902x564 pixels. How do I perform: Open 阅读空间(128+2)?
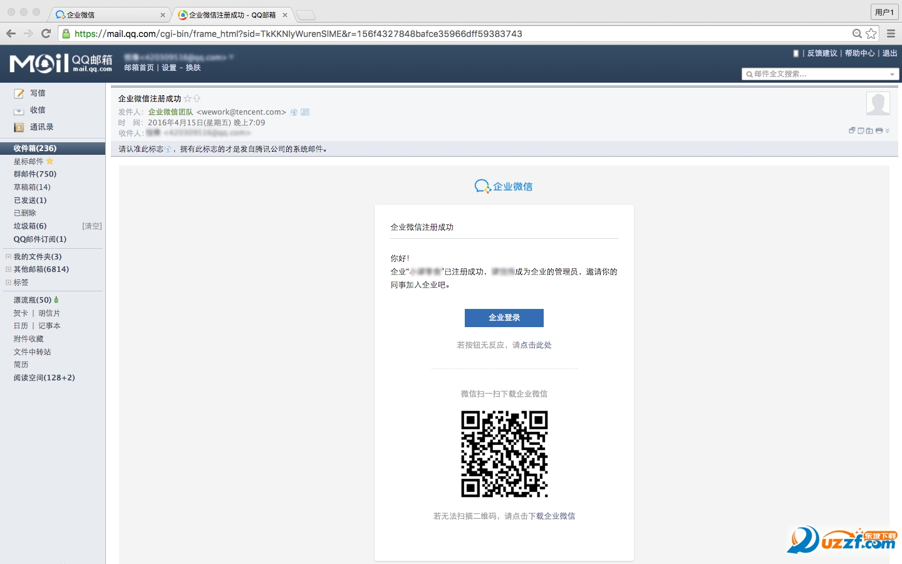44,378
